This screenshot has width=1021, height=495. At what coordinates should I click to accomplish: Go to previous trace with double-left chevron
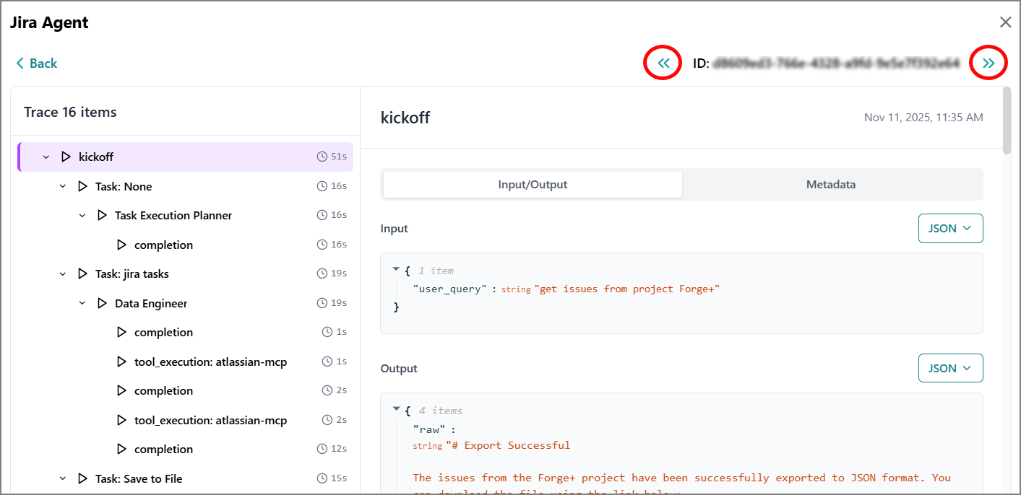click(x=663, y=63)
